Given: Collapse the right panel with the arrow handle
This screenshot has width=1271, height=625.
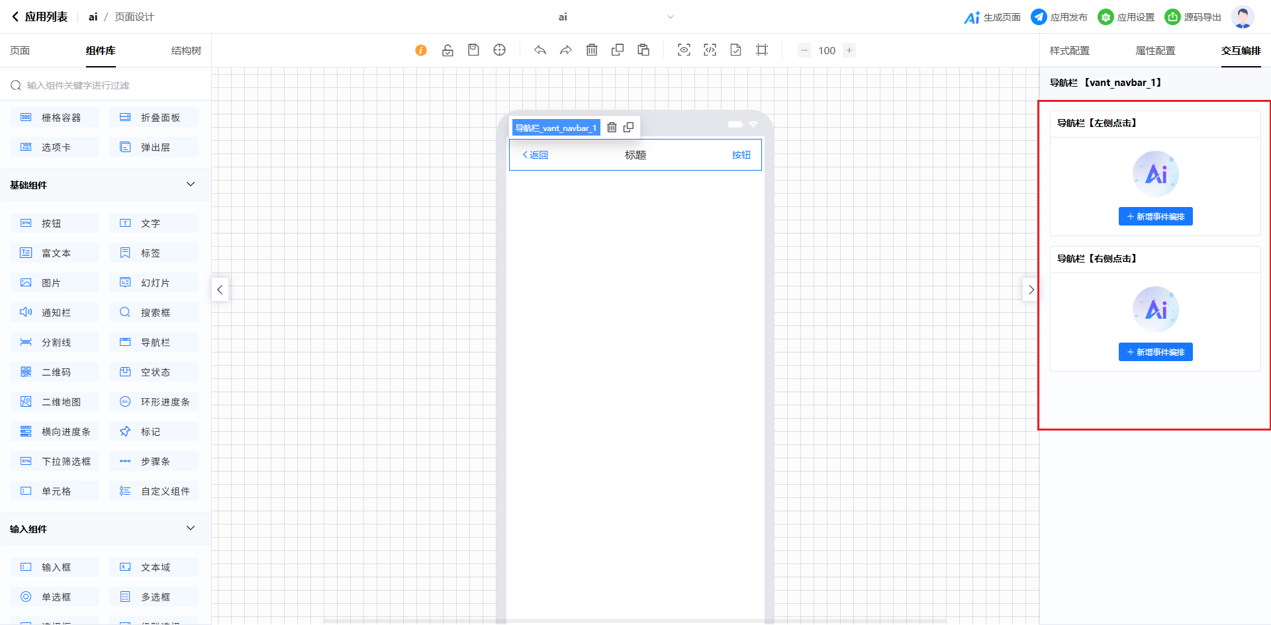Looking at the screenshot, I should (x=1031, y=290).
